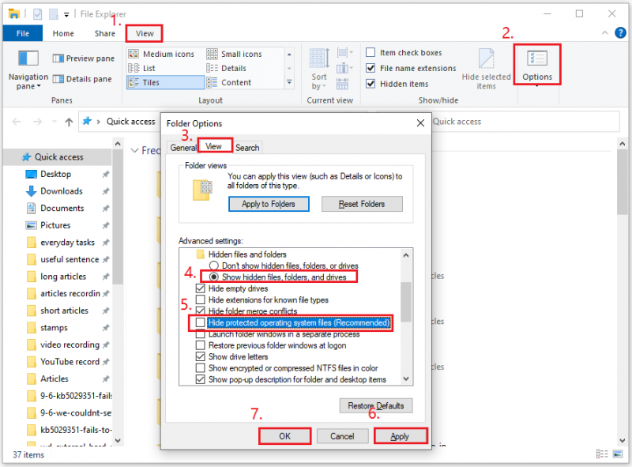Select the View tab in Folder Options
Image resolution: width=632 pixels, height=467 pixels.
[x=213, y=146]
